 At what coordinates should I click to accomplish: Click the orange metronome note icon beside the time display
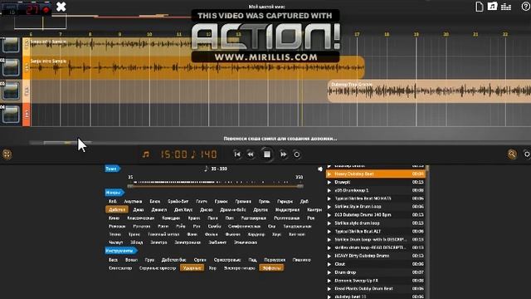coord(146,154)
